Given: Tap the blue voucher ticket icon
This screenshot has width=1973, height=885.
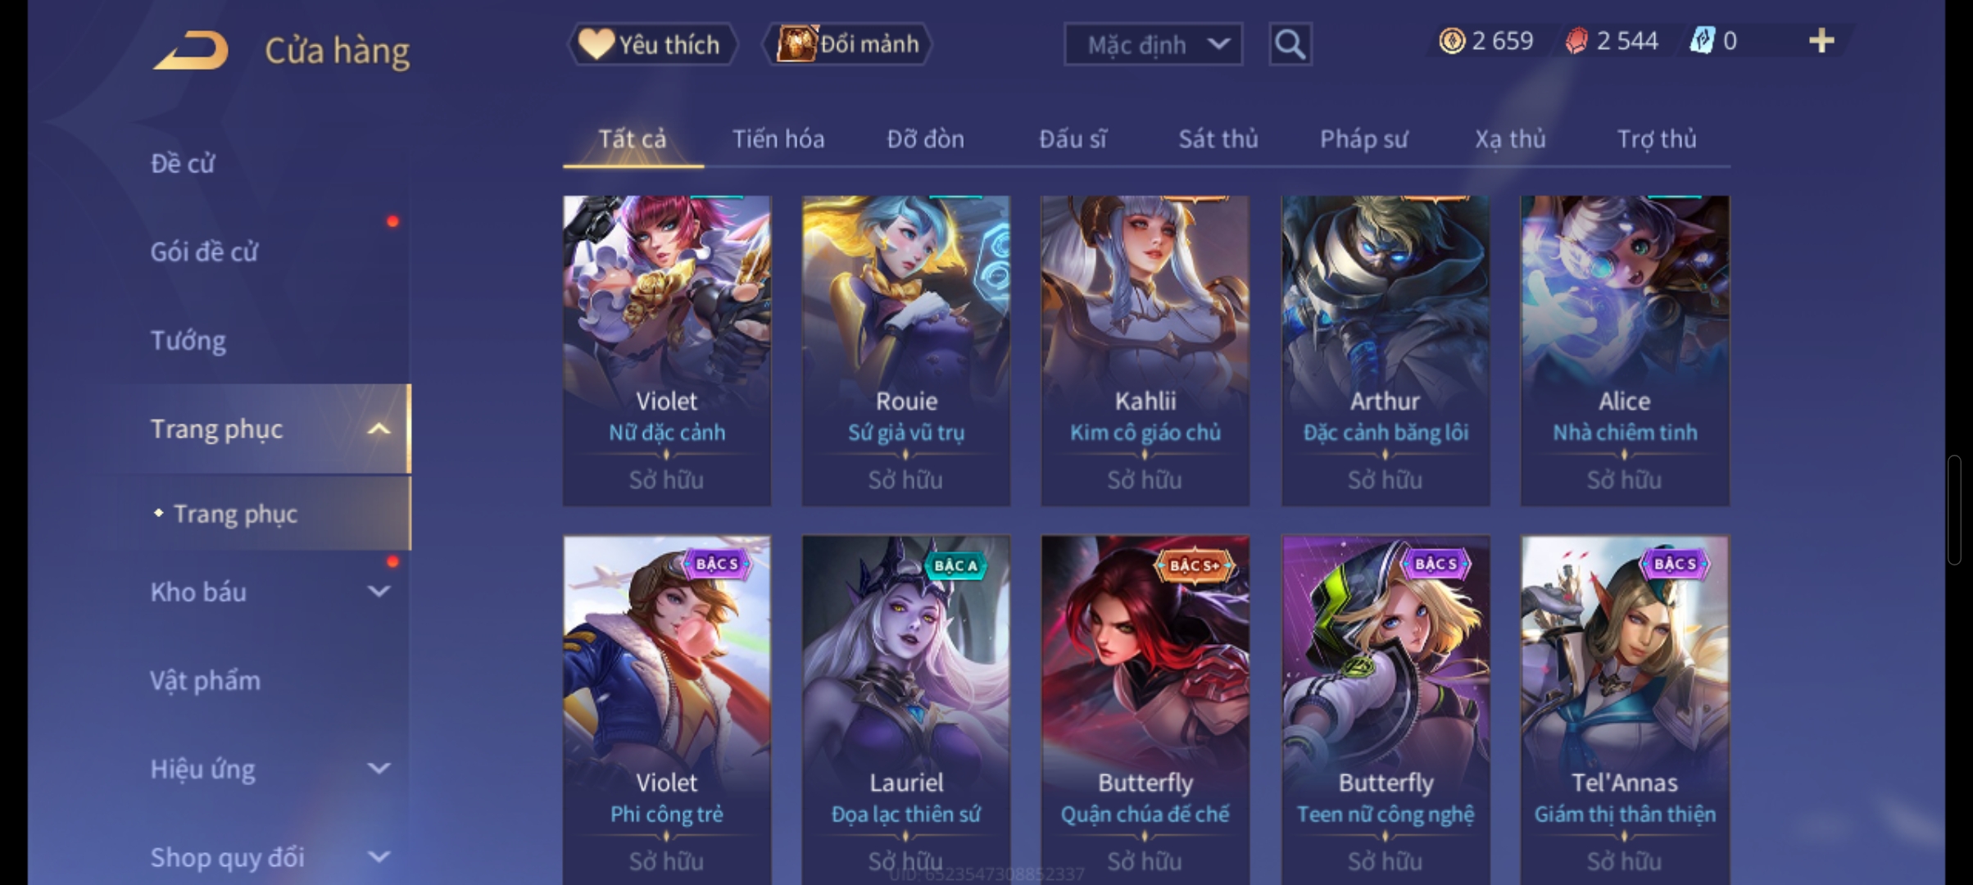Looking at the screenshot, I should (x=1702, y=41).
